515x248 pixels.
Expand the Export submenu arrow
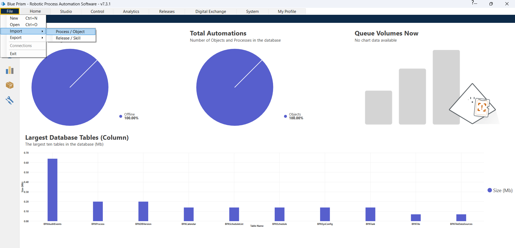click(42, 38)
